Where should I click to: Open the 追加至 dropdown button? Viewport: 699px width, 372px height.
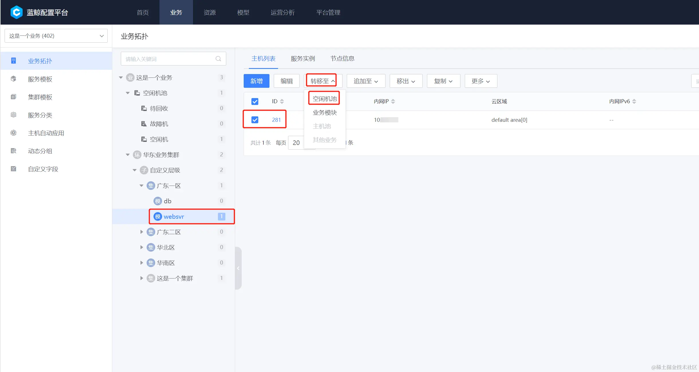366,81
